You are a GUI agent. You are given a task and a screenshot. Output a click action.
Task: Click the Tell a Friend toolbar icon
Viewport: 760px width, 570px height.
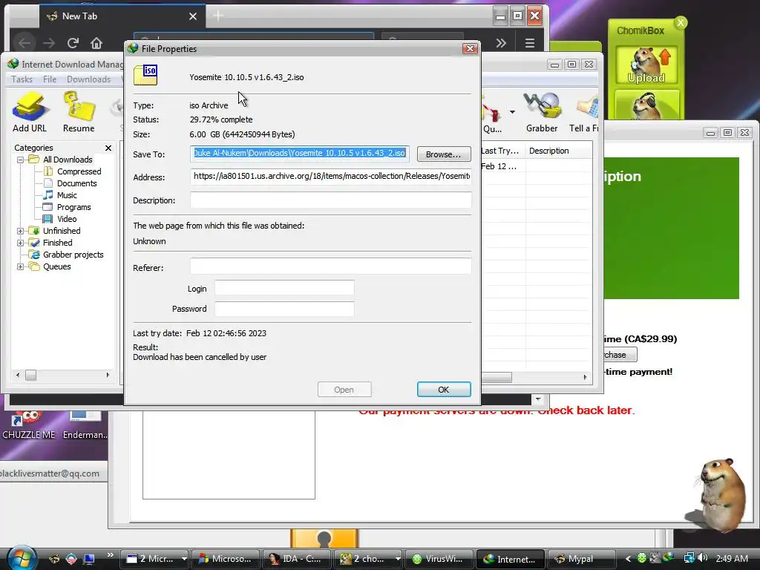pos(584,112)
